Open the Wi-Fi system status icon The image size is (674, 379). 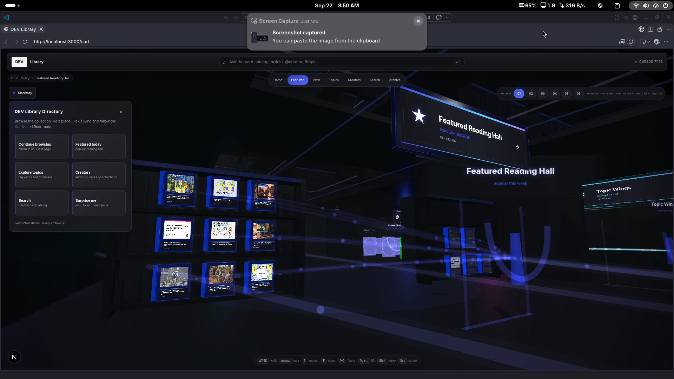(636, 6)
